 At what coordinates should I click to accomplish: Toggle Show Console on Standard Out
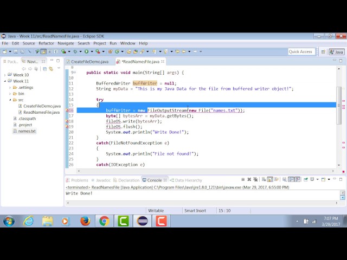[291, 179]
